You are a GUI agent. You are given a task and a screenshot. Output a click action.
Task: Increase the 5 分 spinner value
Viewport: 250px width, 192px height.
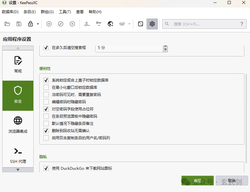[x=165, y=46]
